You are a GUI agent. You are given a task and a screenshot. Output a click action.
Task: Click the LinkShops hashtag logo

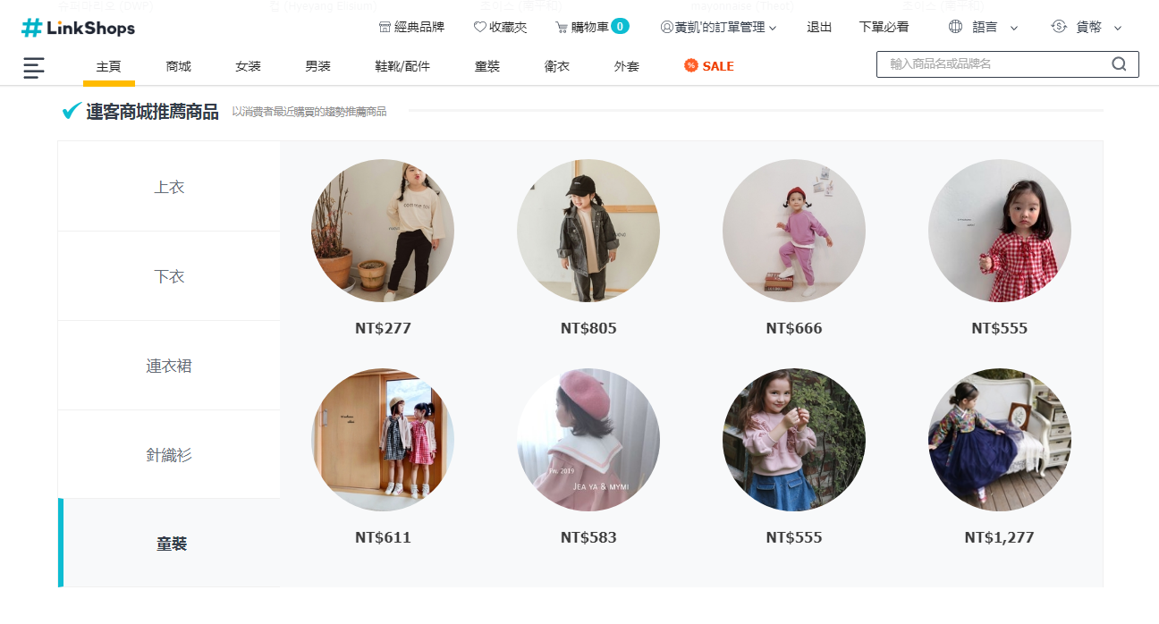click(x=32, y=28)
